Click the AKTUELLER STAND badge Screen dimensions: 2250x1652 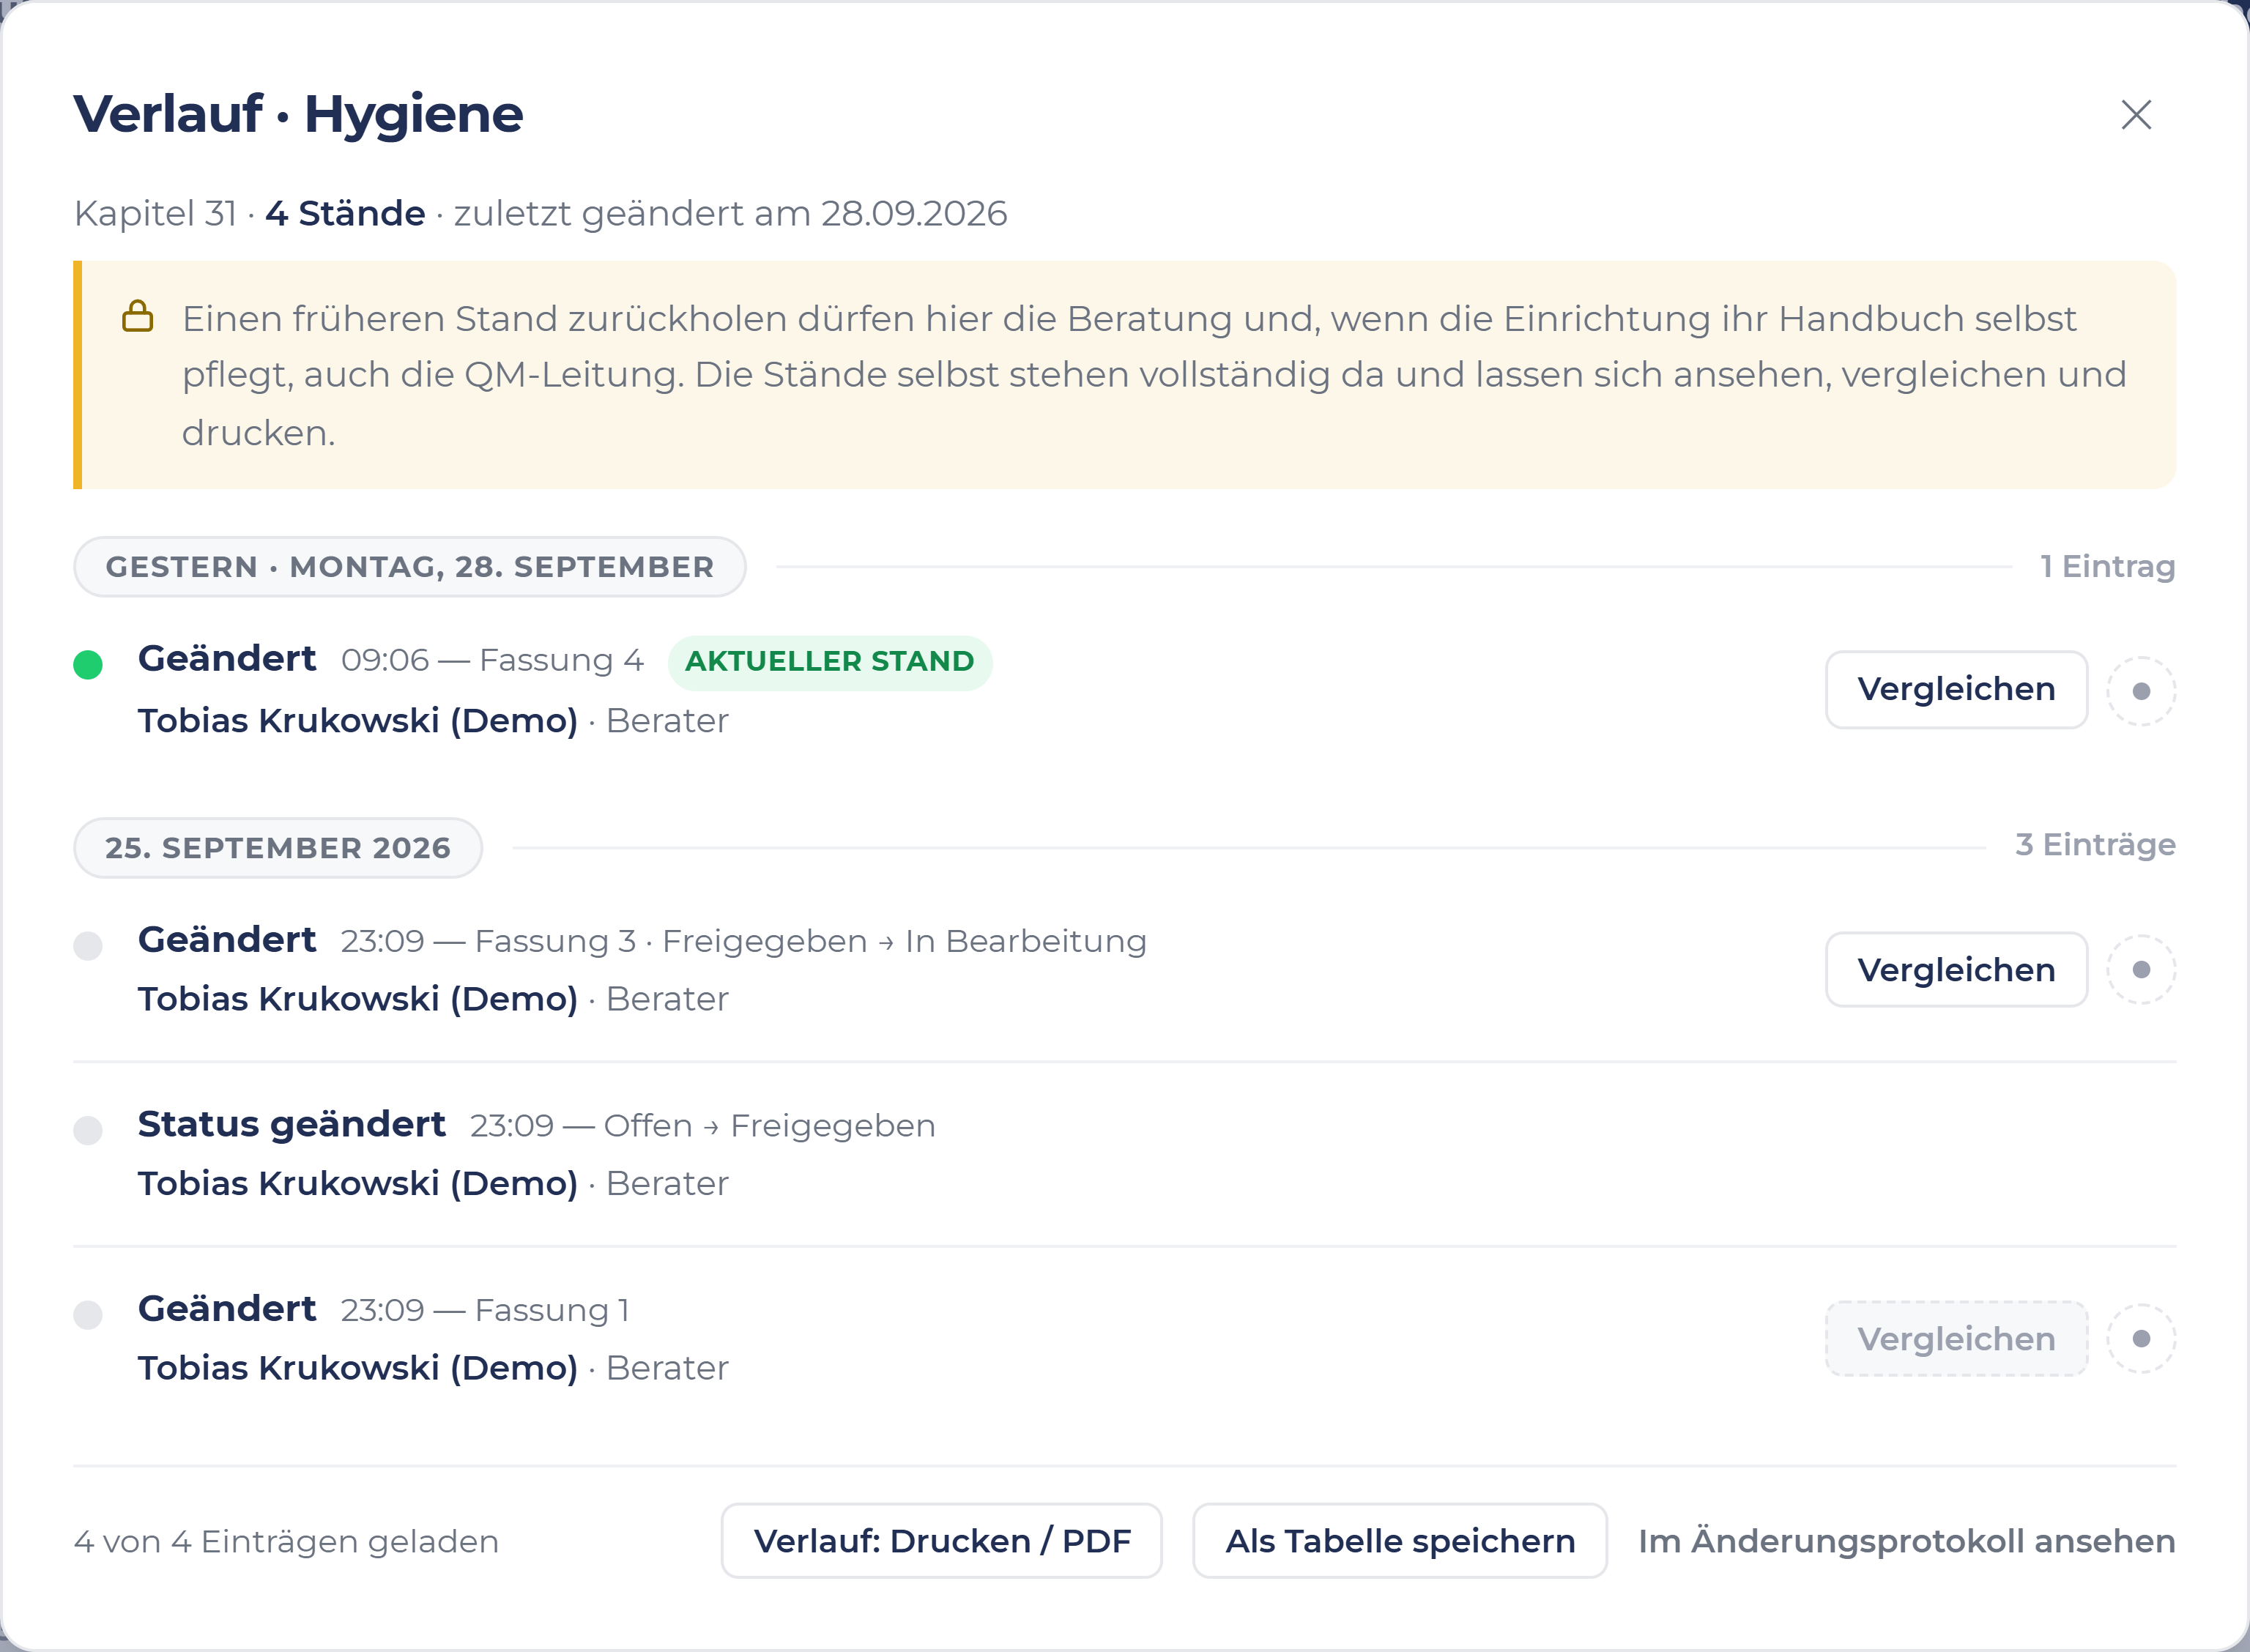point(829,662)
